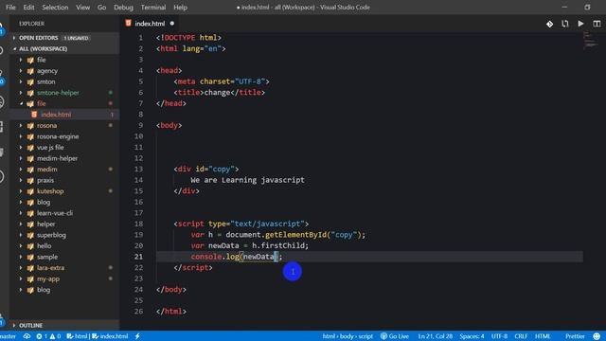Screen dimensions: 606x341
Task: Click the lightning bolt icon in status bar
Action: pyautogui.click(x=137, y=336)
